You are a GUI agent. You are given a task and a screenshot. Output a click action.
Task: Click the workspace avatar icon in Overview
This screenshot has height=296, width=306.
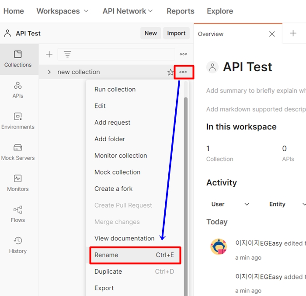(x=212, y=67)
